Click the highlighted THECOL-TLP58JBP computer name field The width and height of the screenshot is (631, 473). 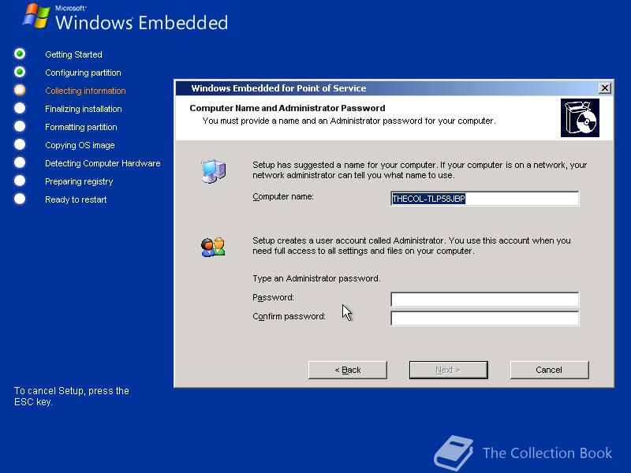pyautogui.click(x=484, y=199)
